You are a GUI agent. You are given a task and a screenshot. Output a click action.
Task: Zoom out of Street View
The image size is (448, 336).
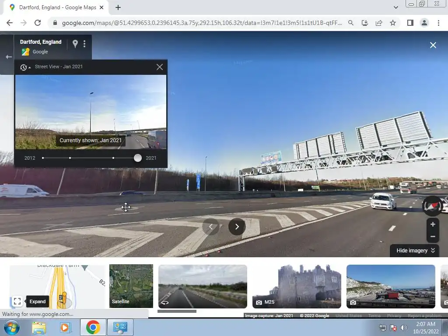click(x=433, y=237)
